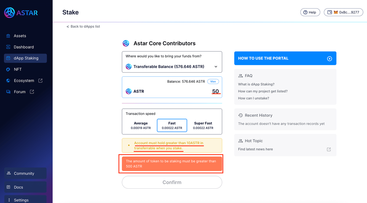Open Ecosystem external link icon
This screenshot has height=203, width=367.
[x=40, y=81]
